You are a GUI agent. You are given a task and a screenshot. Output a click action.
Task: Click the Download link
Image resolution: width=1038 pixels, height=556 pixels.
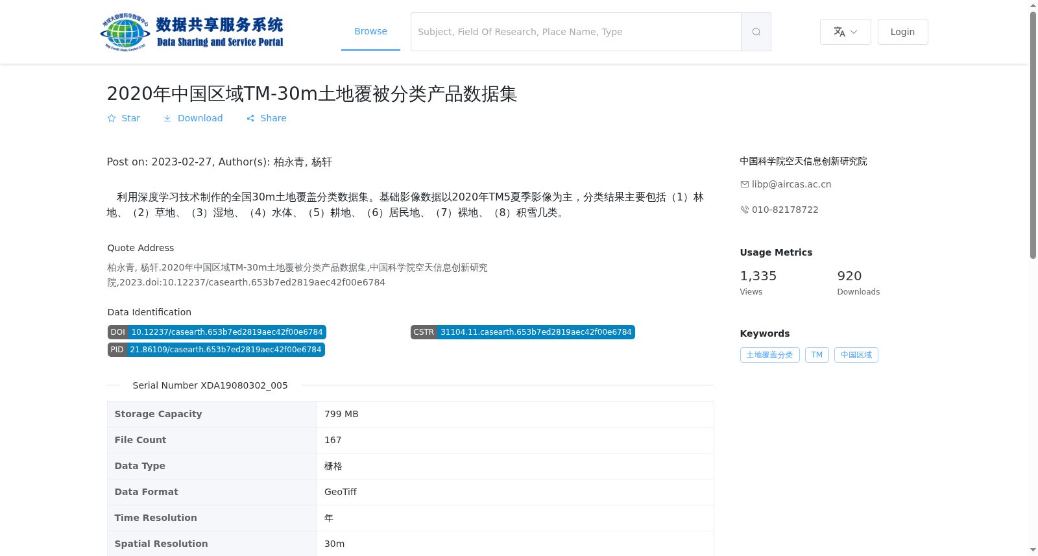click(193, 118)
